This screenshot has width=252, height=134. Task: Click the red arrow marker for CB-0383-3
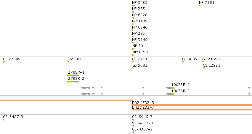click(x=133, y=132)
